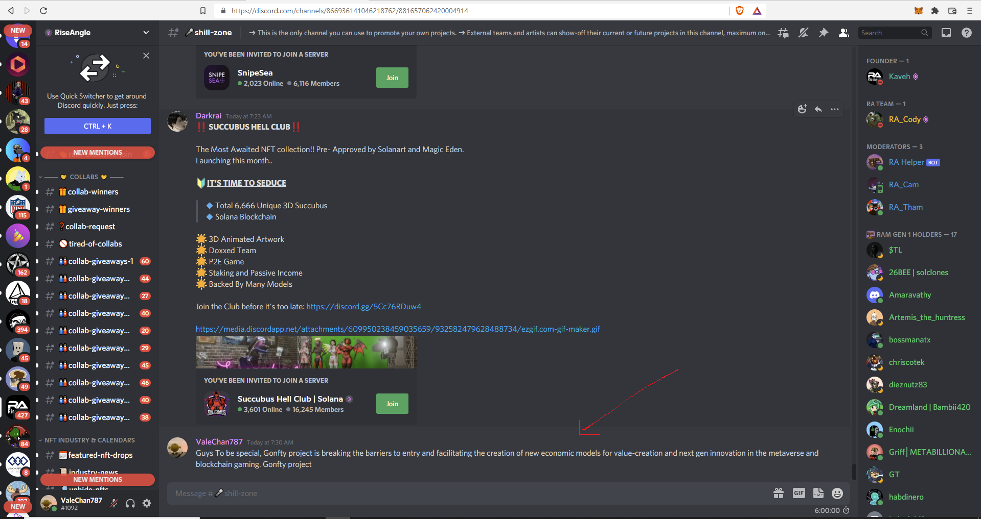The image size is (981, 519).
Task: Join Succubus Hell Club server
Action: (x=392, y=404)
